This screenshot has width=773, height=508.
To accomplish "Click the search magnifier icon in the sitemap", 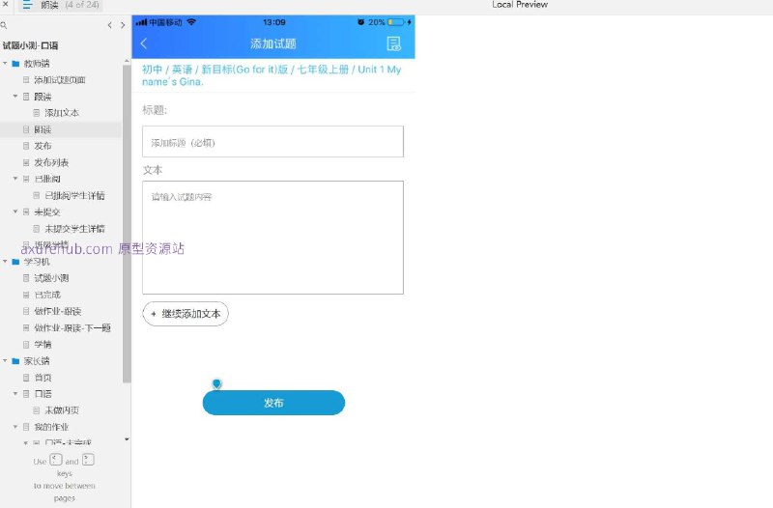I will tap(4, 25).
